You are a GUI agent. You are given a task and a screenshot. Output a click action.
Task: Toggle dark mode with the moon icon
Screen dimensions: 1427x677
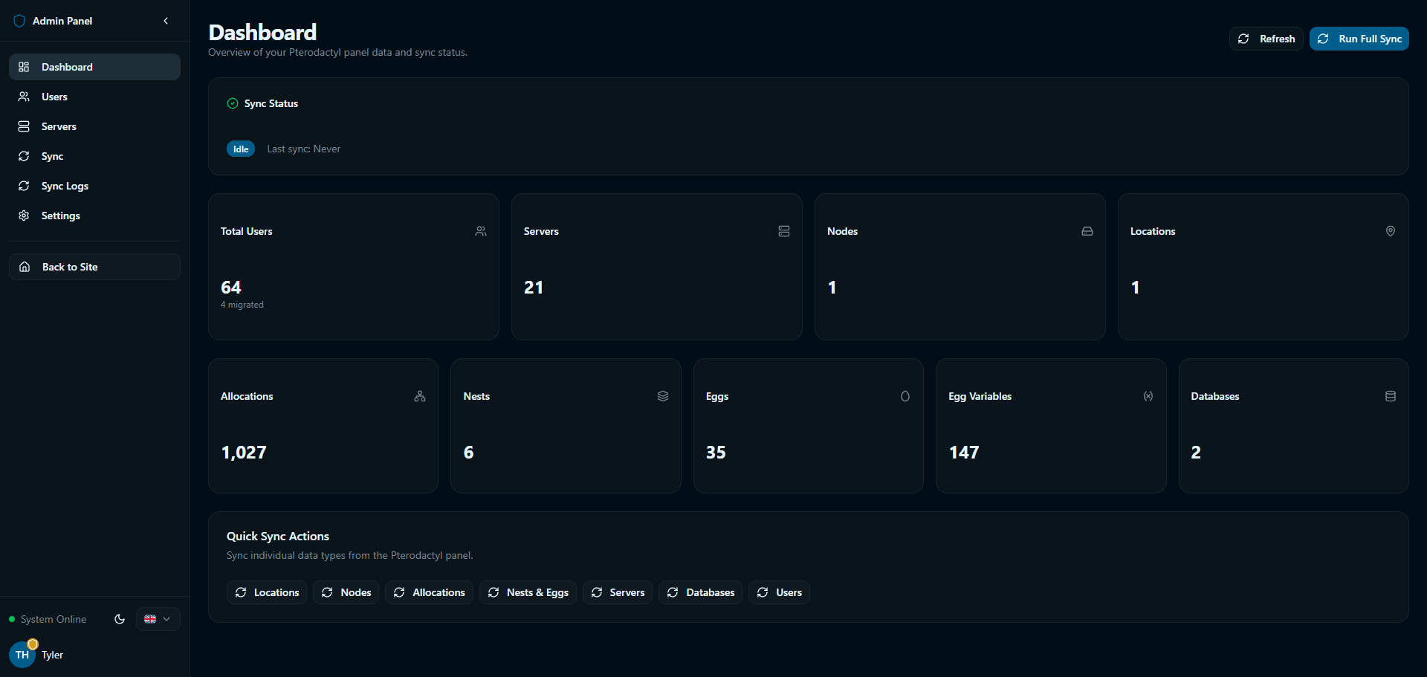click(120, 619)
